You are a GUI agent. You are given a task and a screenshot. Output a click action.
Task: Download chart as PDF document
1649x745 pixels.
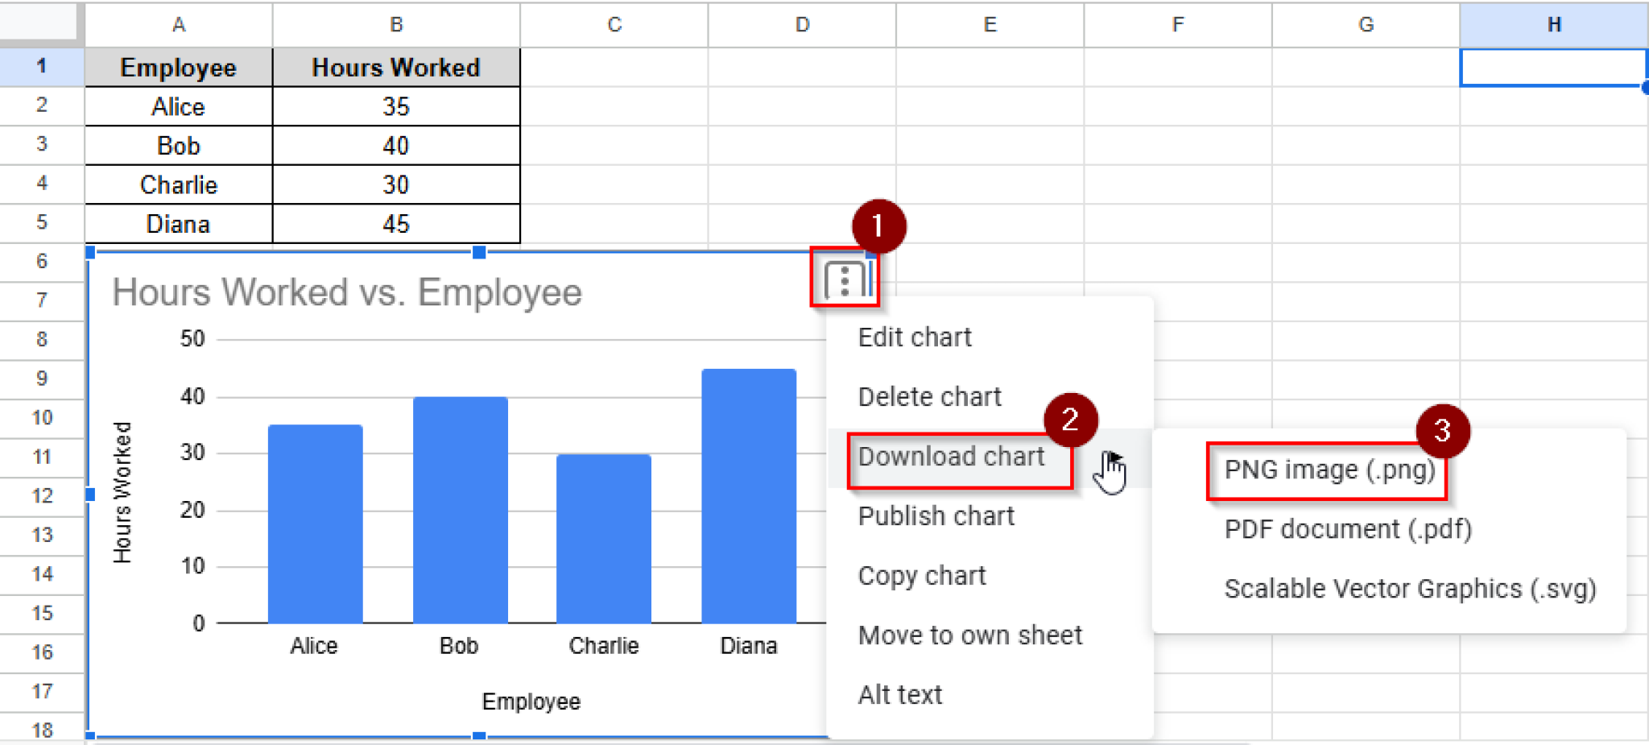1348,529
